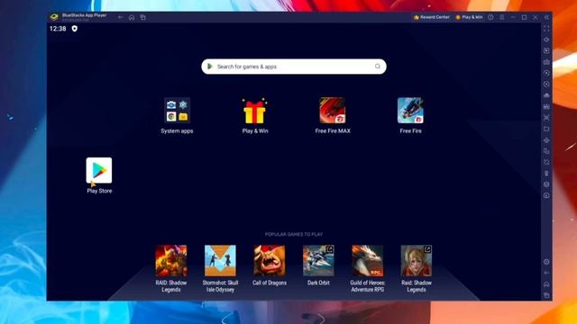Open the Play Store app

(x=99, y=170)
